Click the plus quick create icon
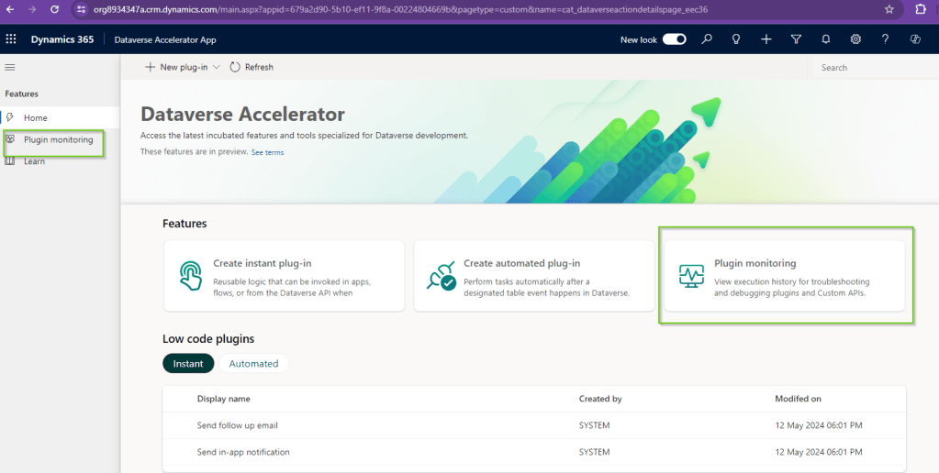Image resolution: width=939 pixels, height=473 pixels. (x=766, y=39)
